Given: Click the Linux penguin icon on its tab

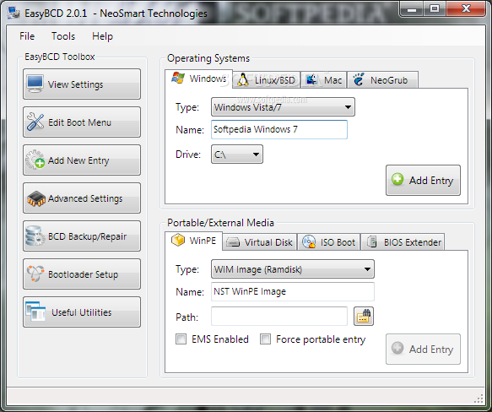Looking at the screenshot, I should (242, 79).
